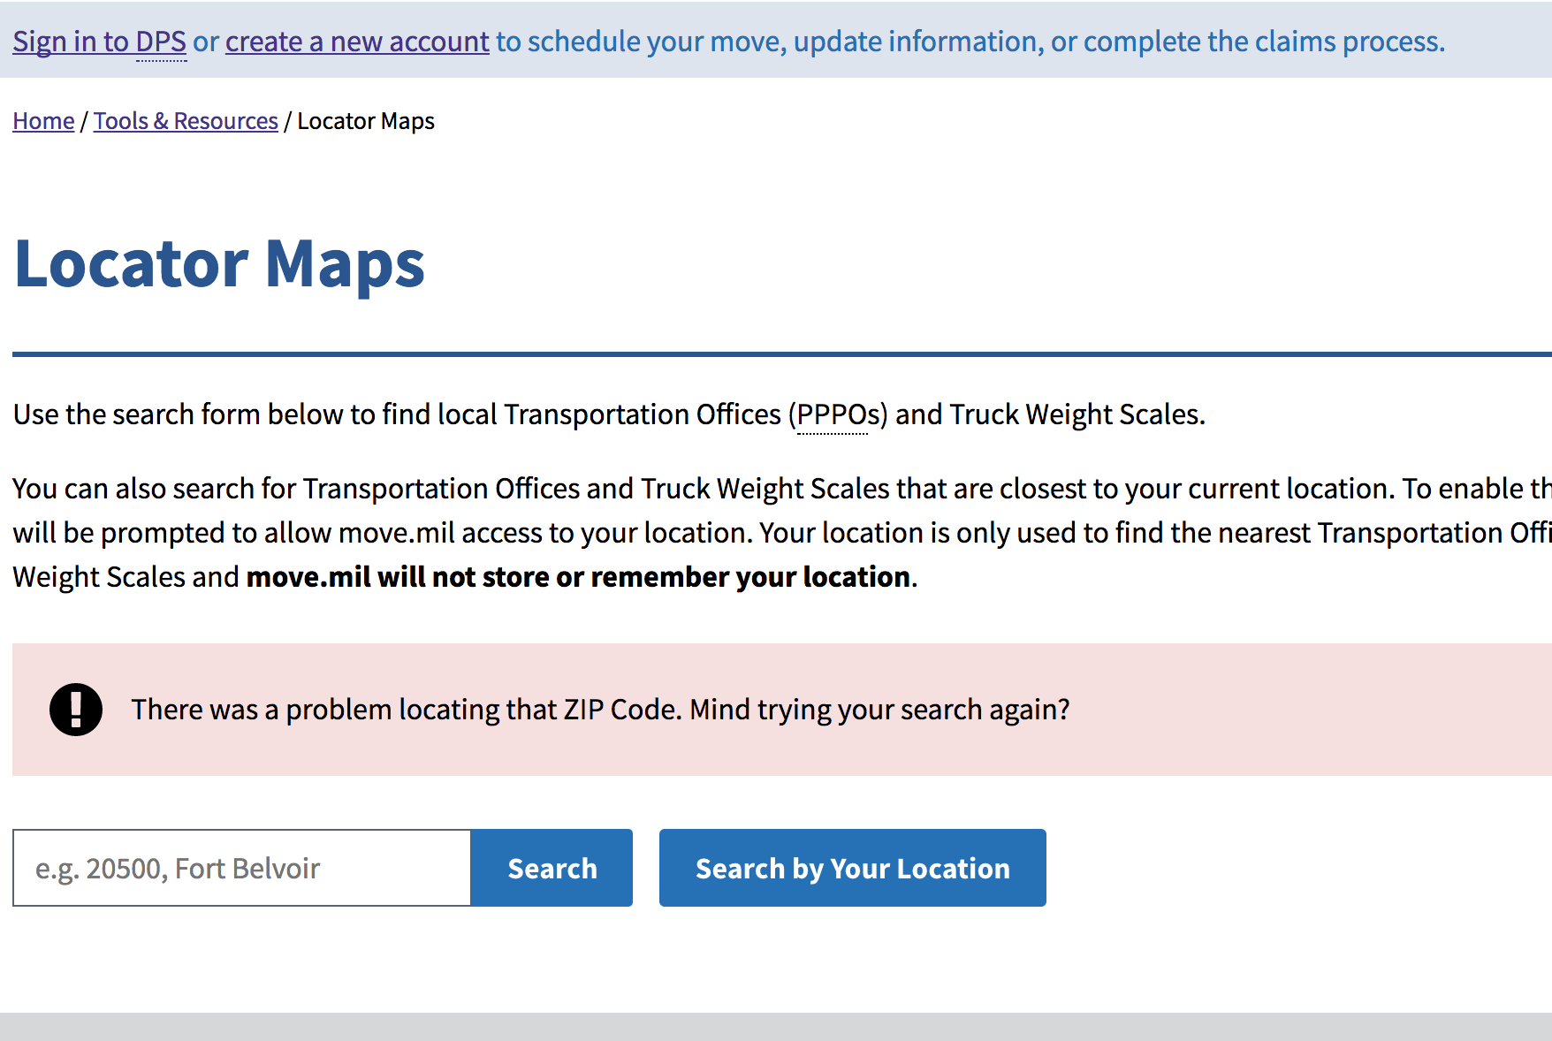The height and width of the screenshot is (1041, 1552).
Task: Click the Home / Tools & Resources breadcrumb separator
Action: click(84, 120)
